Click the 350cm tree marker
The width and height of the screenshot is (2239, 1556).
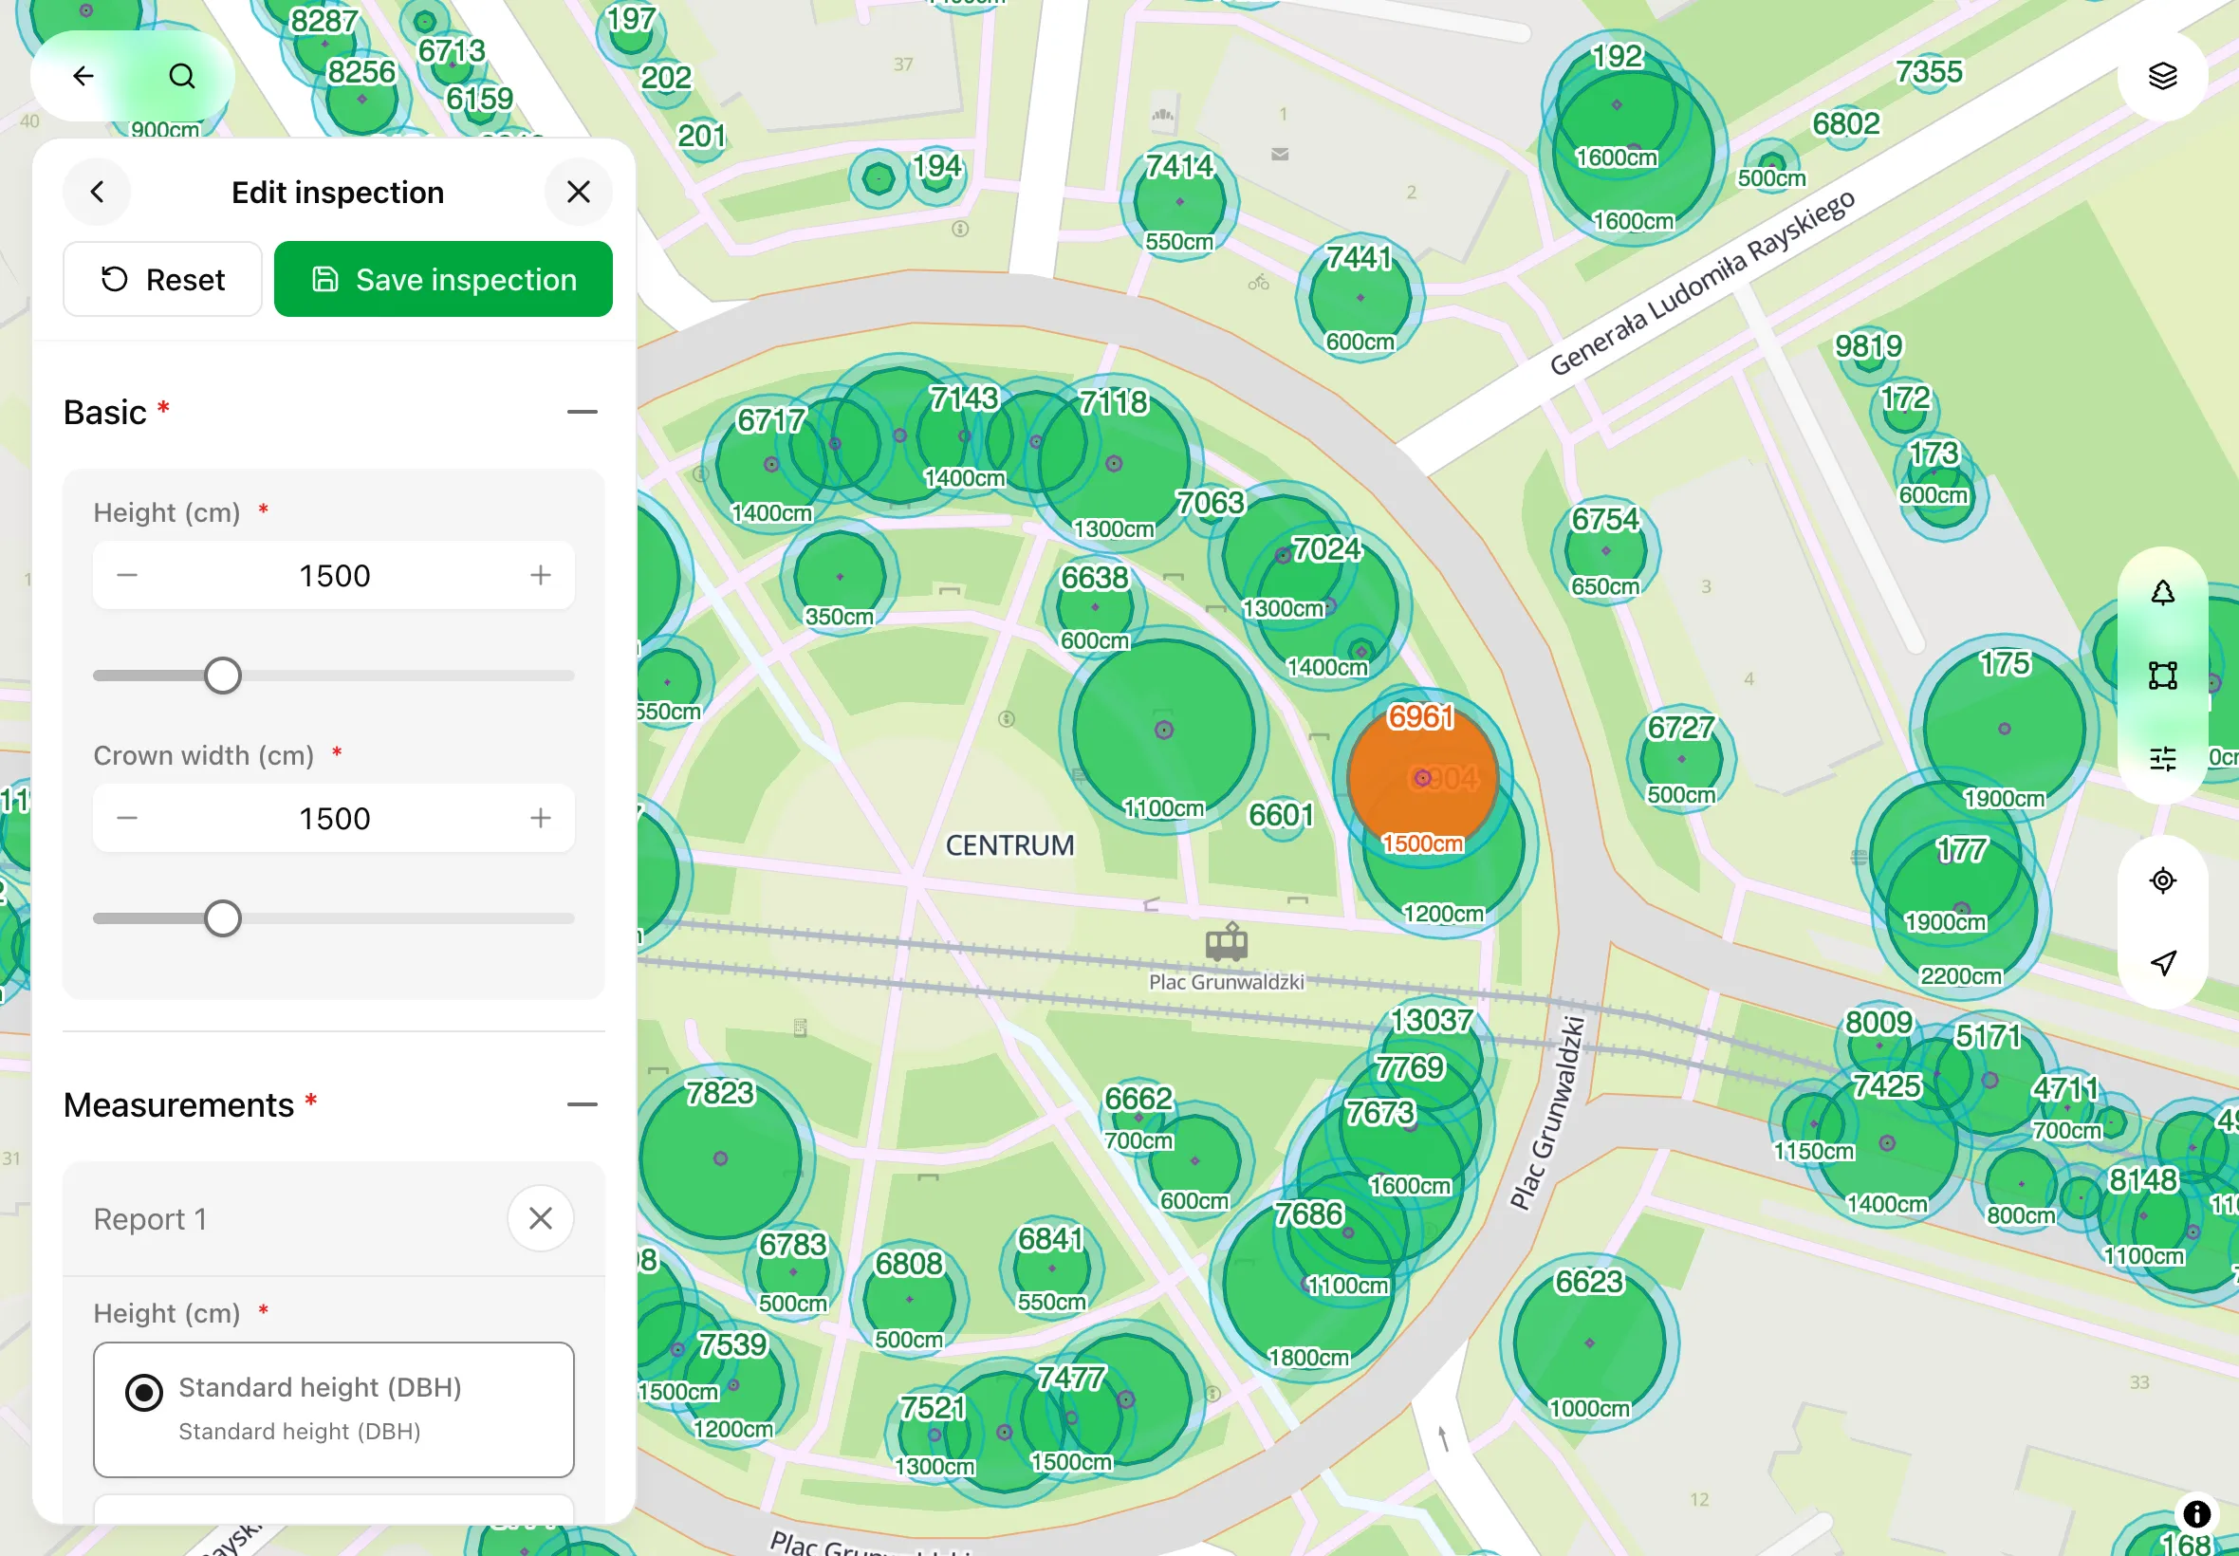pos(840,576)
